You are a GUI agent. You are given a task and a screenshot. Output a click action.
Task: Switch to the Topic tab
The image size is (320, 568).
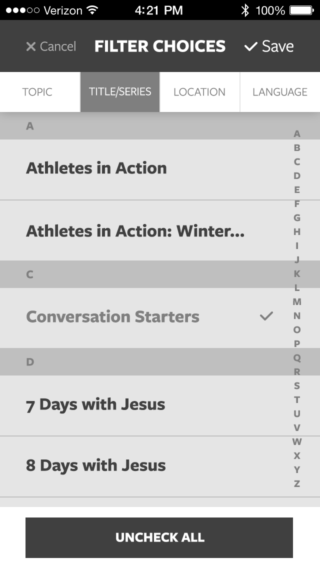point(37,92)
